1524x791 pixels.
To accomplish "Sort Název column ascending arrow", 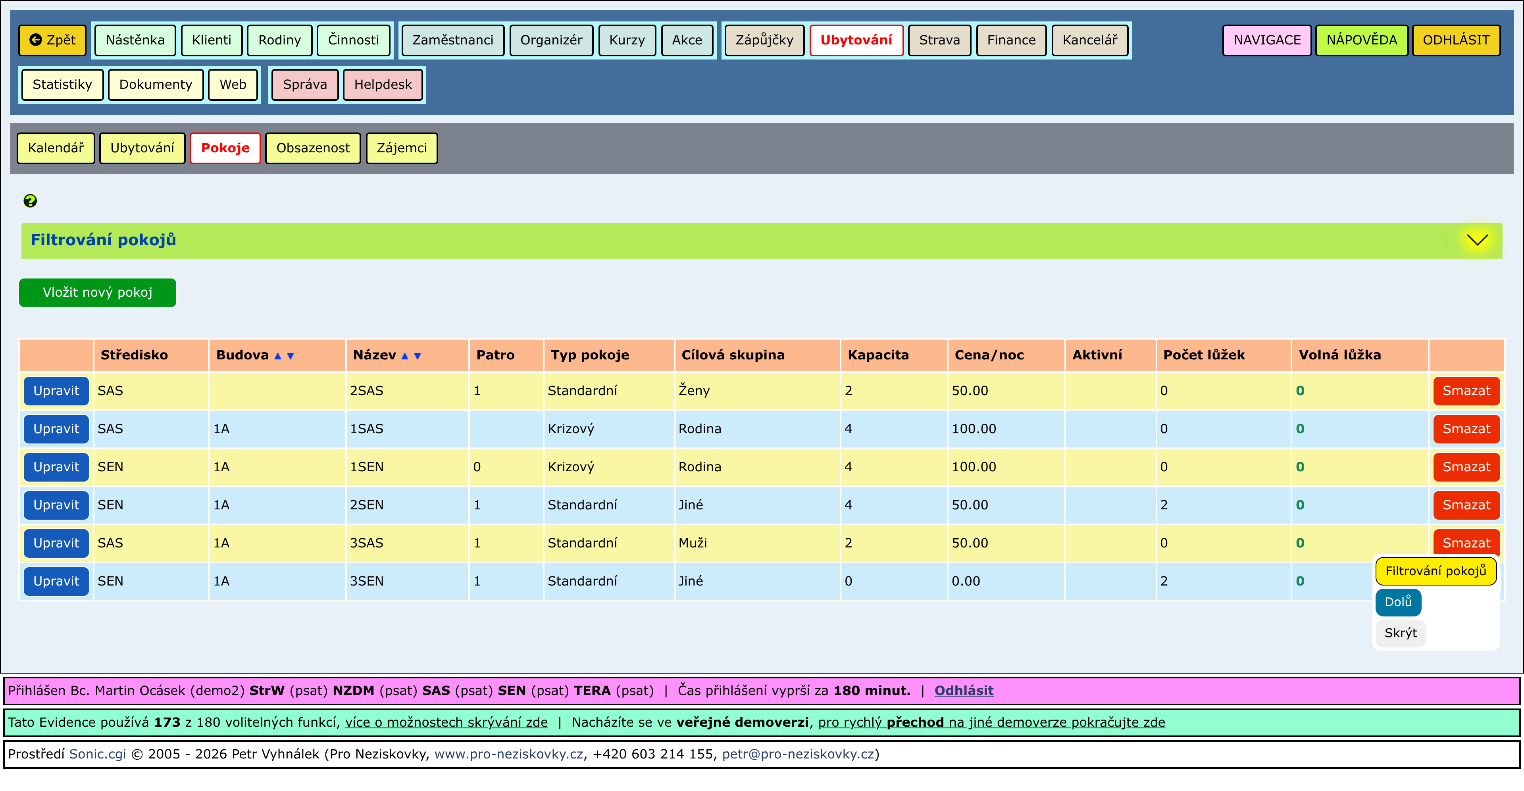I will pos(405,356).
